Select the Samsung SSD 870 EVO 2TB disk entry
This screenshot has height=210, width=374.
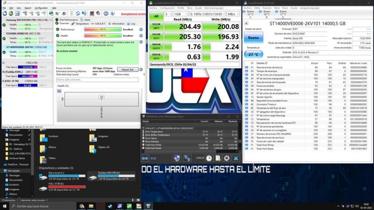[x=27, y=24]
